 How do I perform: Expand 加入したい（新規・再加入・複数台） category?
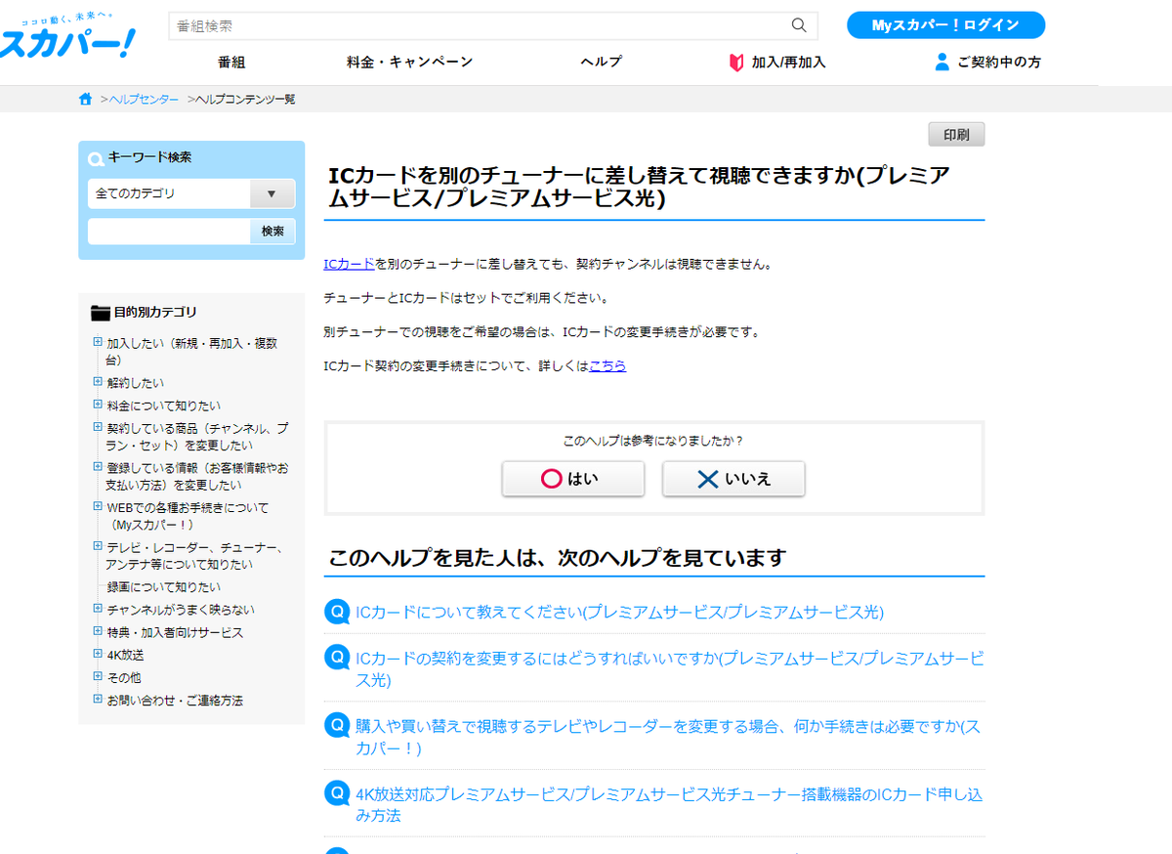point(98,343)
